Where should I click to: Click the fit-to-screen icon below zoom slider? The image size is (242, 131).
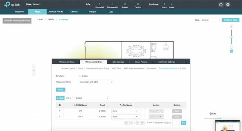click(x=231, y=51)
